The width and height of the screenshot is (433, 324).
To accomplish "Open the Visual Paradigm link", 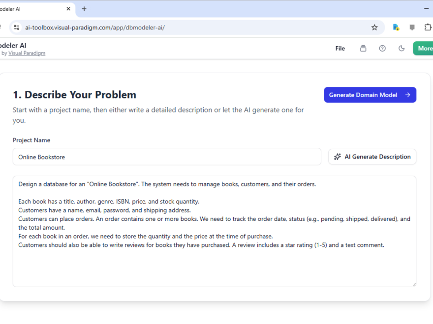I will tap(27, 53).
